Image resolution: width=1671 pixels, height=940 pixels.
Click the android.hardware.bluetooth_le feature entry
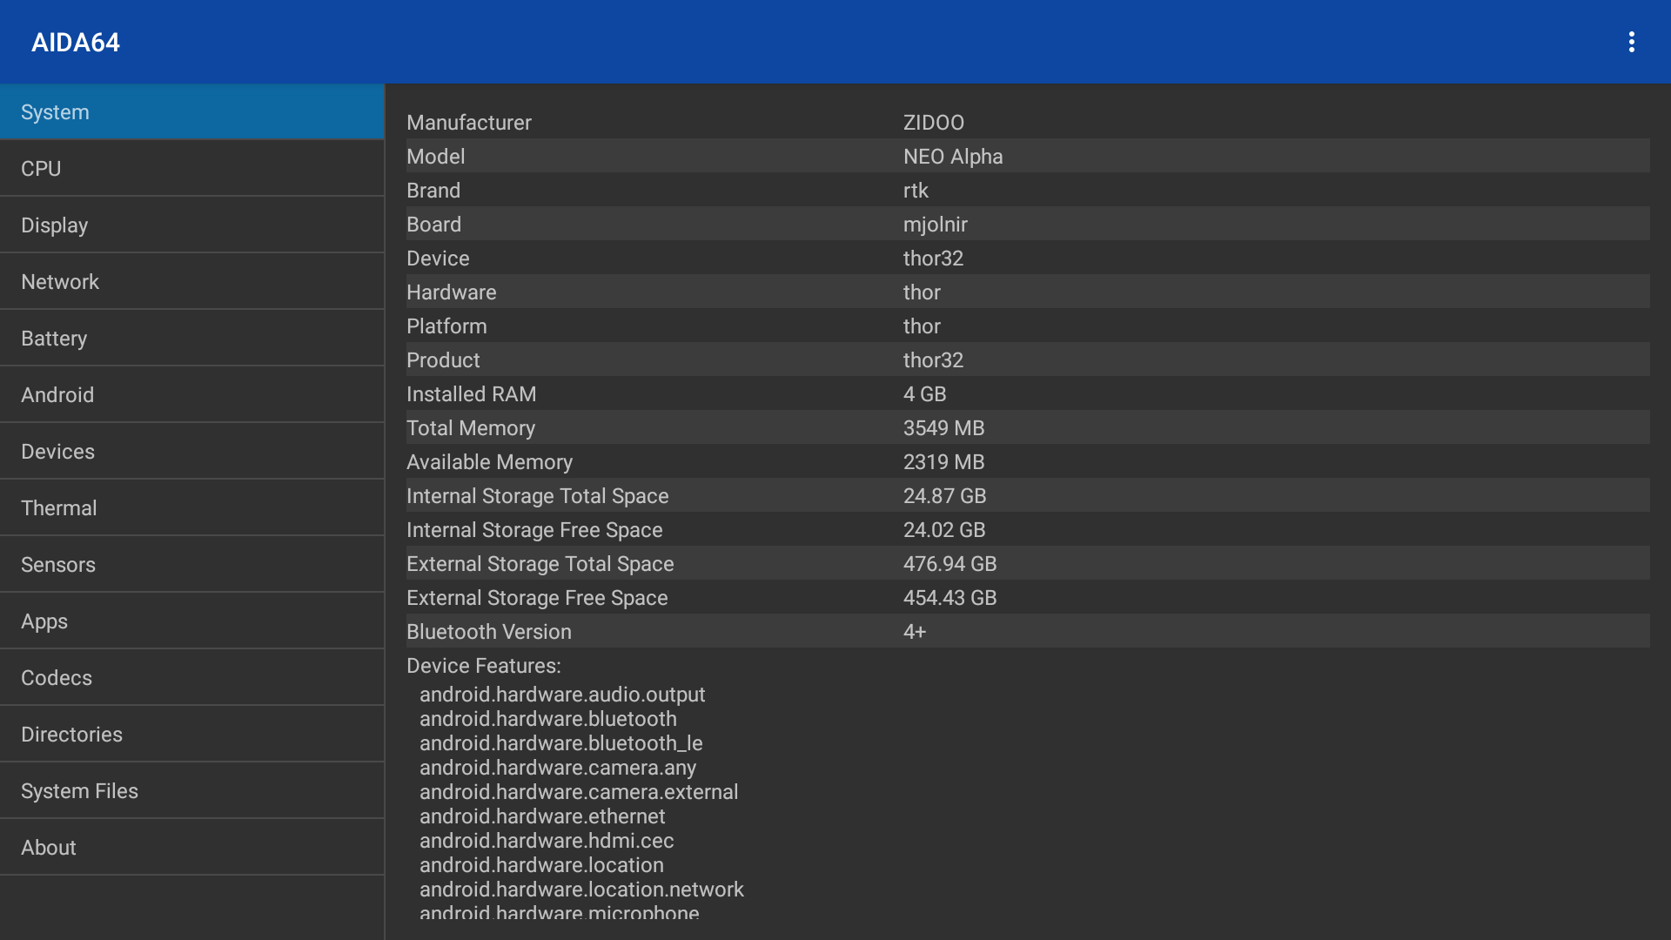(x=560, y=743)
